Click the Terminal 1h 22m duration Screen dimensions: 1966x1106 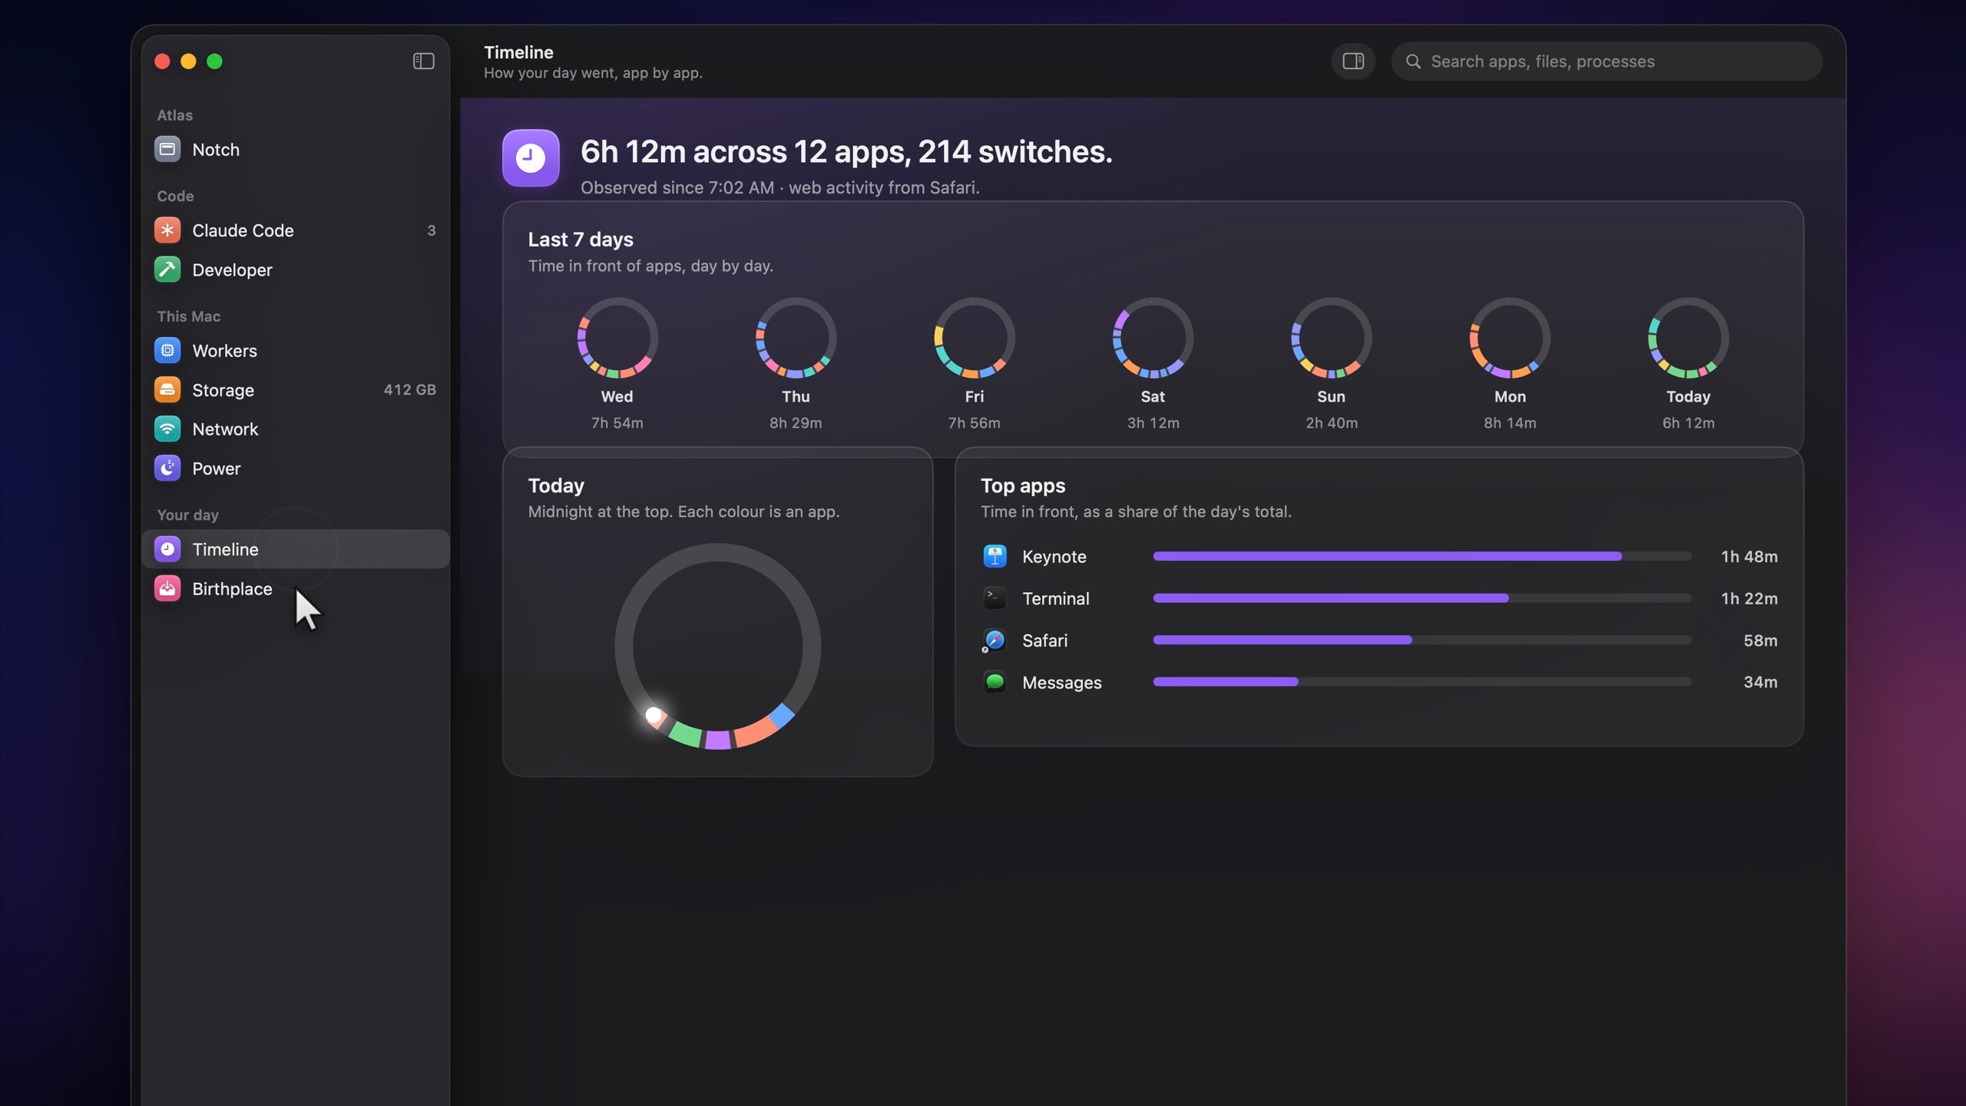1749,598
